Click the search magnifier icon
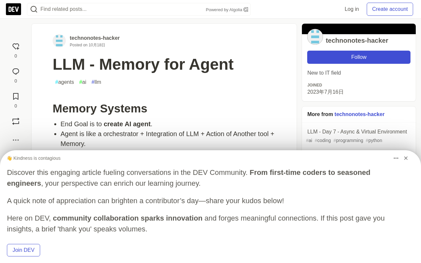Viewport: 421px width, 263px height. pos(34,9)
